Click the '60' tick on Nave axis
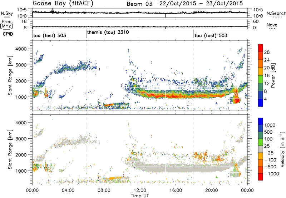 256,21
